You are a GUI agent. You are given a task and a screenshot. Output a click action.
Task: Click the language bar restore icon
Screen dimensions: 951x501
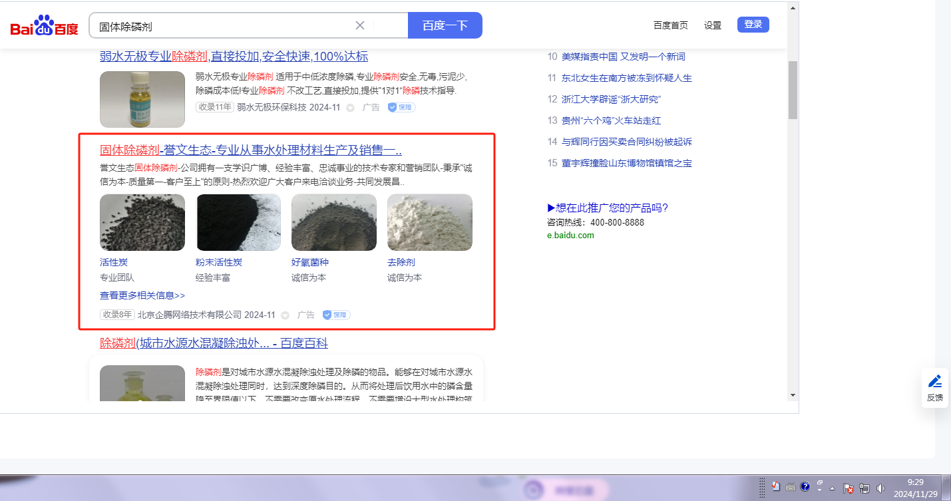(x=819, y=482)
